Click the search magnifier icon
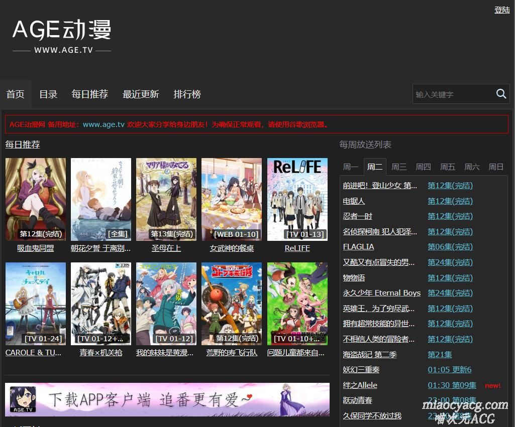The width and height of the screenshot is (515, 427). (x=501, y=94)
